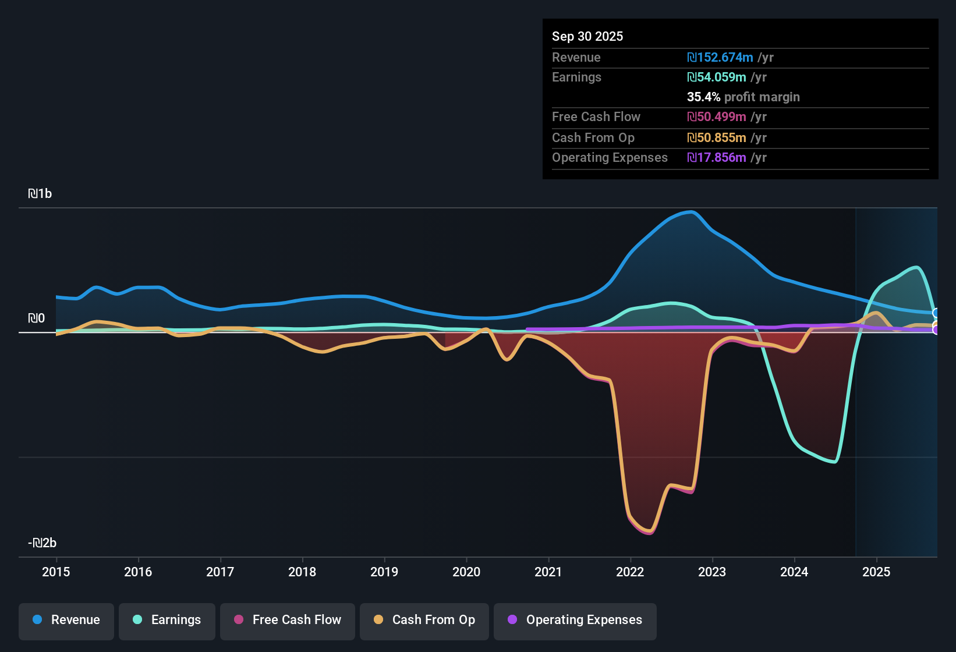Click the ₪0 axis baseline label
The width and height of the screenshot is (956, 652).
coord(36,317)
